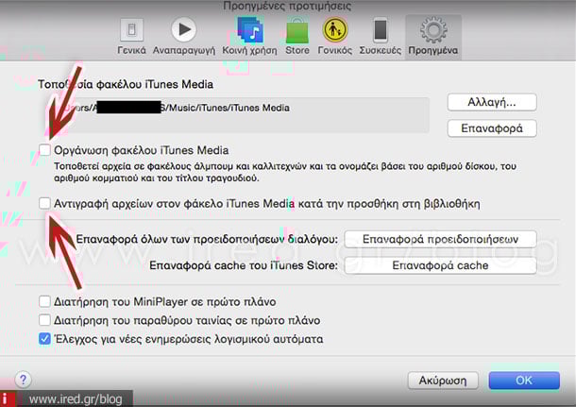Click the www.ired.gr/blog link text

tap(76, 399)
